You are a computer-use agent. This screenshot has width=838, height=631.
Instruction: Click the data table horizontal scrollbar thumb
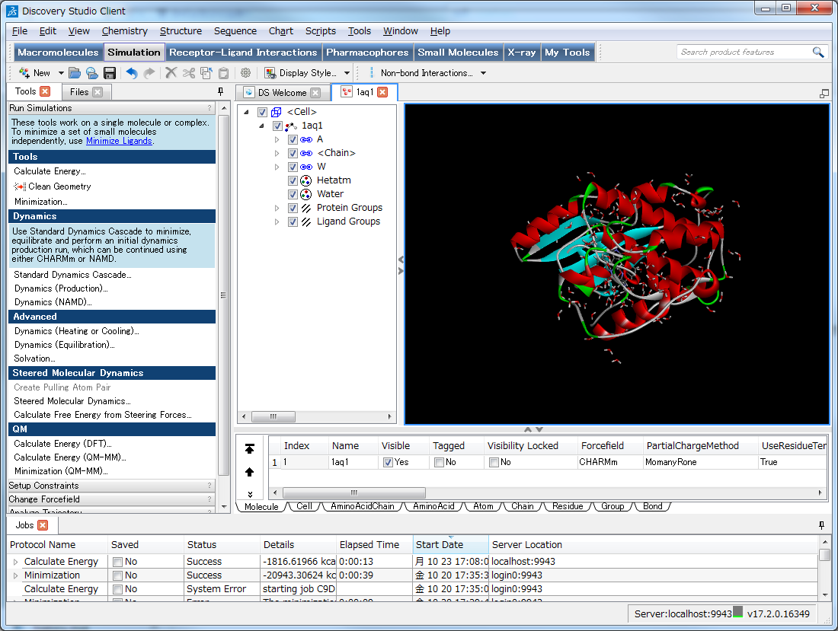coord(353,493)
